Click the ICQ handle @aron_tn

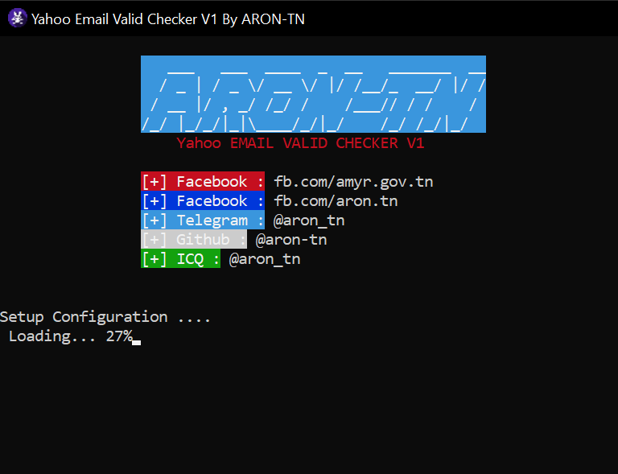[265, 259]
